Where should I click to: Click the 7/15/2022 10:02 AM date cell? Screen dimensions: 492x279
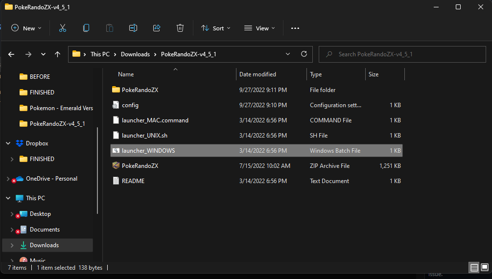(x=264, y=166)
